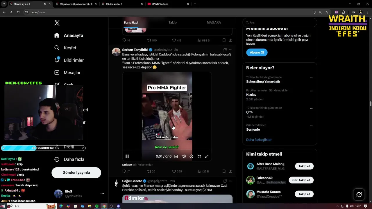Open video settings gear
372x209 pixels.
click(191, 156)
